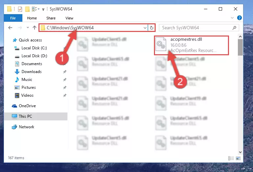Open the Customize Quick Access Toolbar dropdown
This screenshot has width=253, height=172.
(x=43, y=9)
